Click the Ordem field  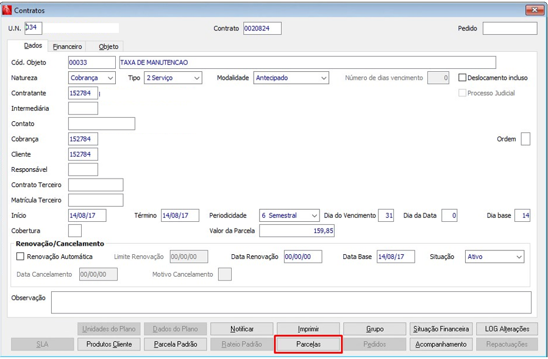525,139
